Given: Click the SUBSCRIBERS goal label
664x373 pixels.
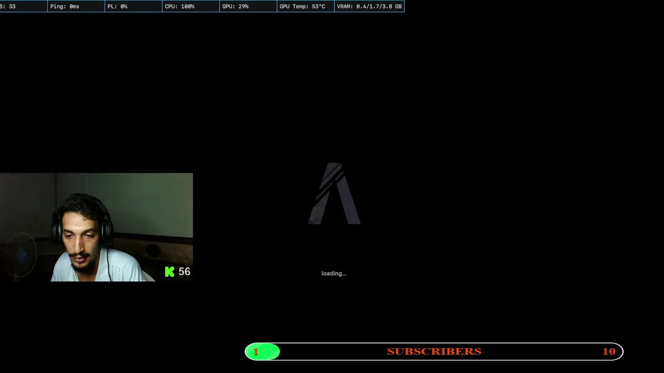Looking at the screenshot, I should tap(434, 351).
